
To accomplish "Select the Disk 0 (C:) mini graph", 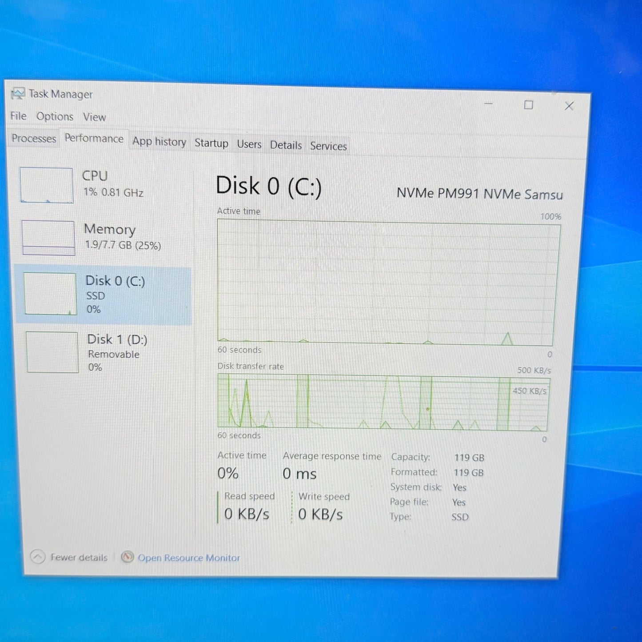I will [x=50, y=294].
